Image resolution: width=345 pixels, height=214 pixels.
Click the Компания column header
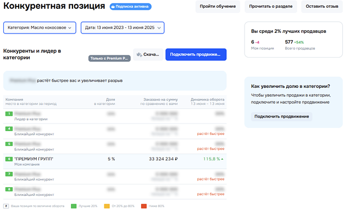[x=31, y=102]
